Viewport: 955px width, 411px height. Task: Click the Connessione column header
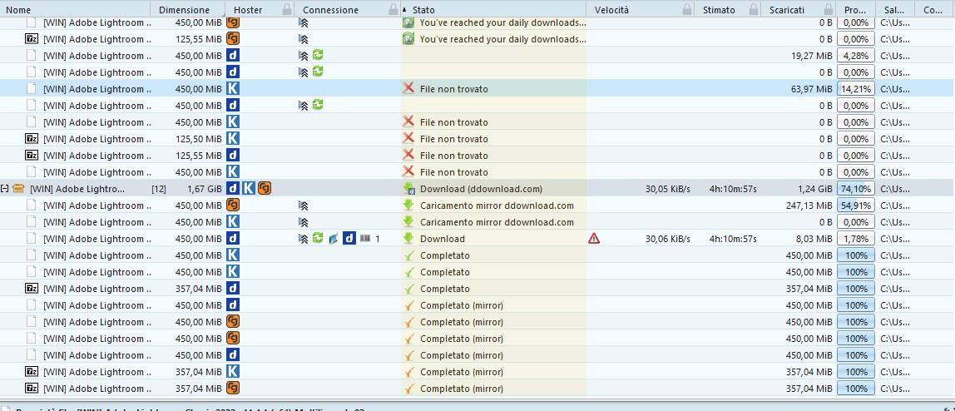(x=347, y=9)
